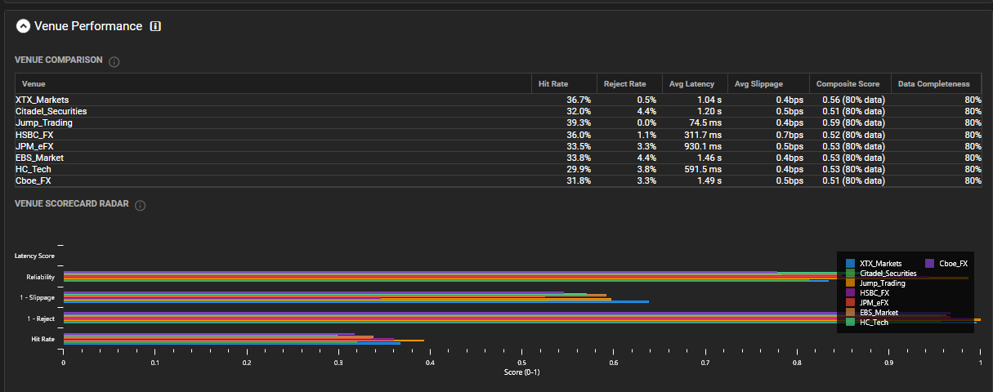This screenshot has width=993, height=392.
Task: Show Venue Comparison info tooltip icon
Action: coord(114,61)
